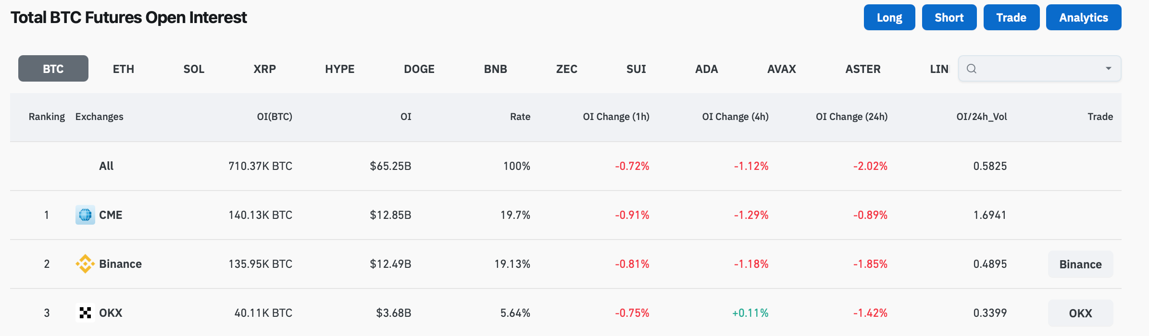
Task: Select the ASTER coin tab
Action: [x=862, y=69]
